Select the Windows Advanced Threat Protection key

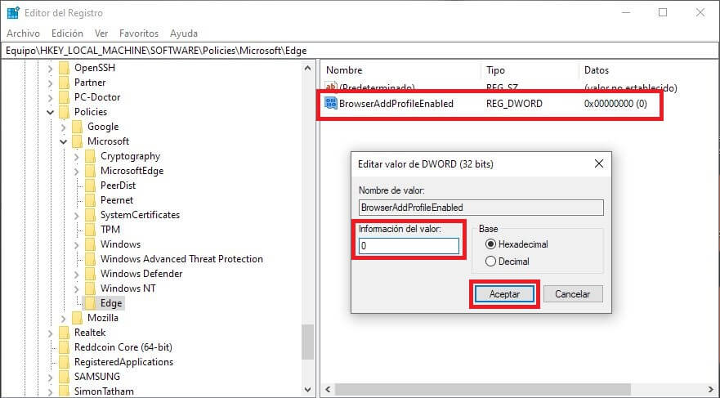point(181,258)
